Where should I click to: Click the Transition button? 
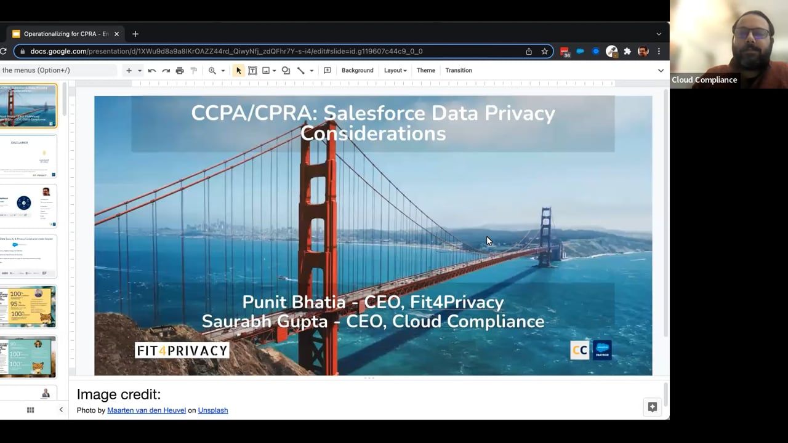tap(458, 70)
